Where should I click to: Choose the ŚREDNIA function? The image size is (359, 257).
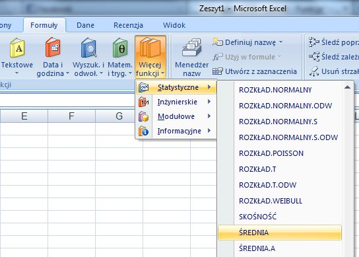coord(280,233)
